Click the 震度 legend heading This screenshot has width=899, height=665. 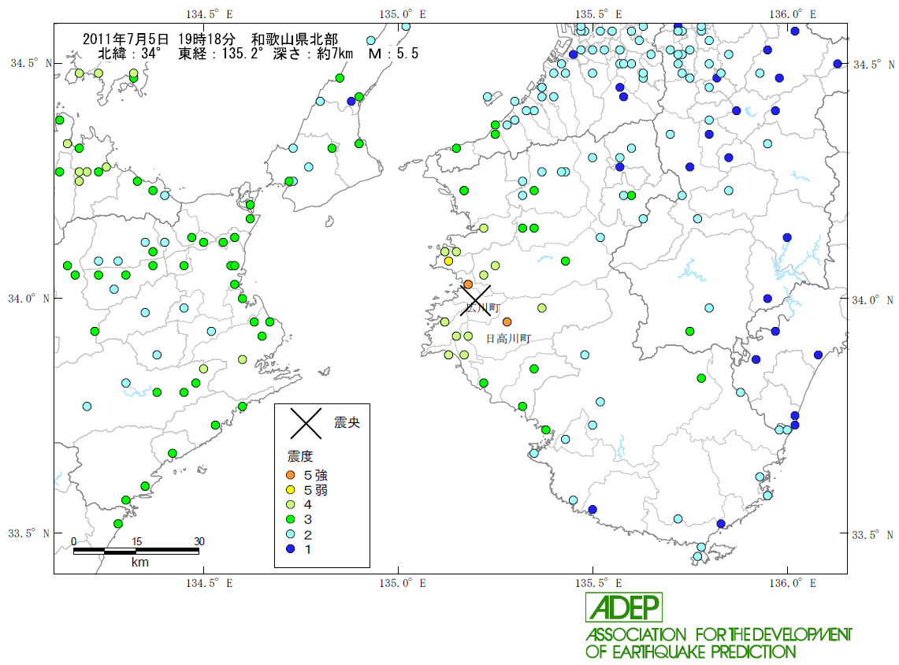tap(300, 456)
